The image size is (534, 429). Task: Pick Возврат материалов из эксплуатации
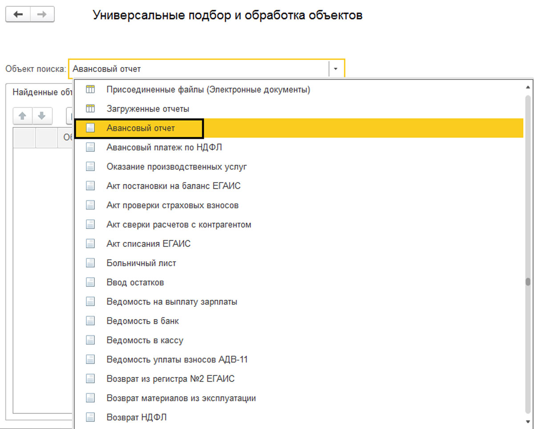pyautogui.click(x=181, y=398)
